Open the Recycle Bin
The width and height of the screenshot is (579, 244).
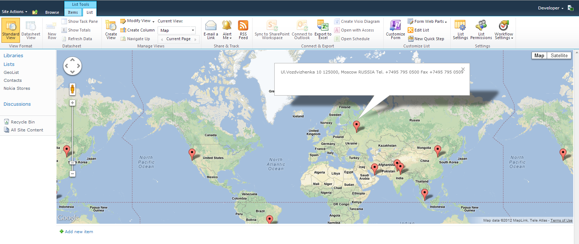point(19,122)
